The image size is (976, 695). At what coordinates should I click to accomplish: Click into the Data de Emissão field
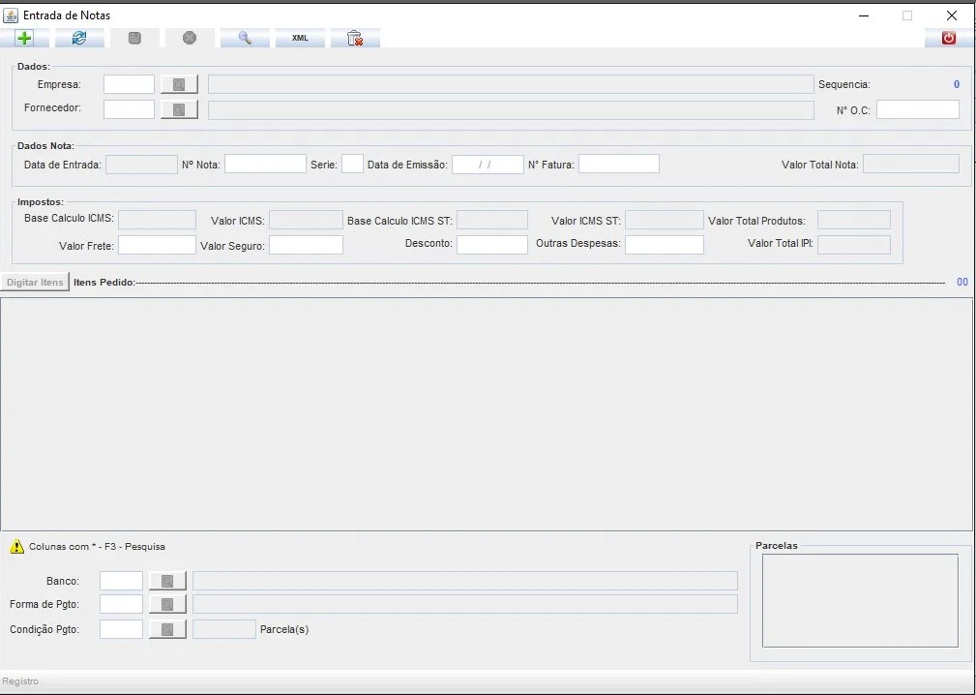488,165
